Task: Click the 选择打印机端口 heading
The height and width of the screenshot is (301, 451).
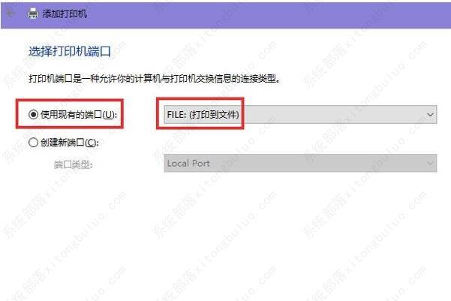Action: [70, 52]
